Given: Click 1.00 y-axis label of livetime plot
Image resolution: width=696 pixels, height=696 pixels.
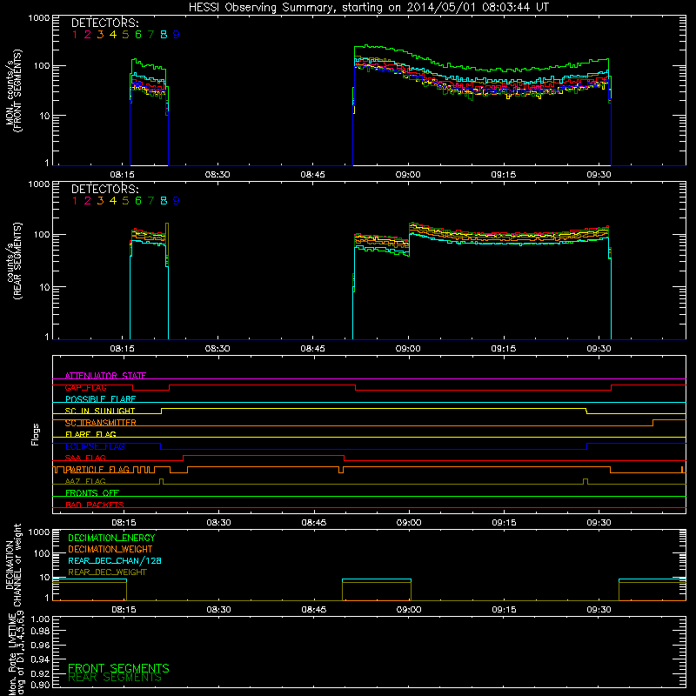Looking at the screenshot, I should coord(40,619).
